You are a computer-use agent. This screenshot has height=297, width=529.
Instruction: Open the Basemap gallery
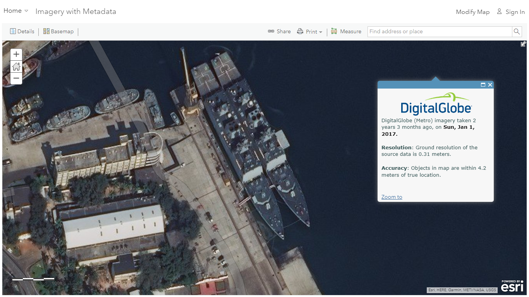point(58,31)
